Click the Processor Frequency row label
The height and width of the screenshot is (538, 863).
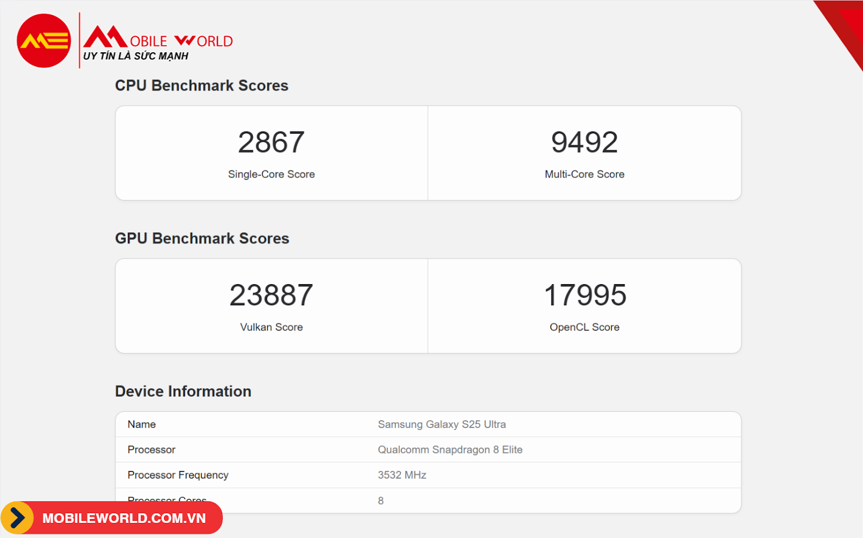178,475
